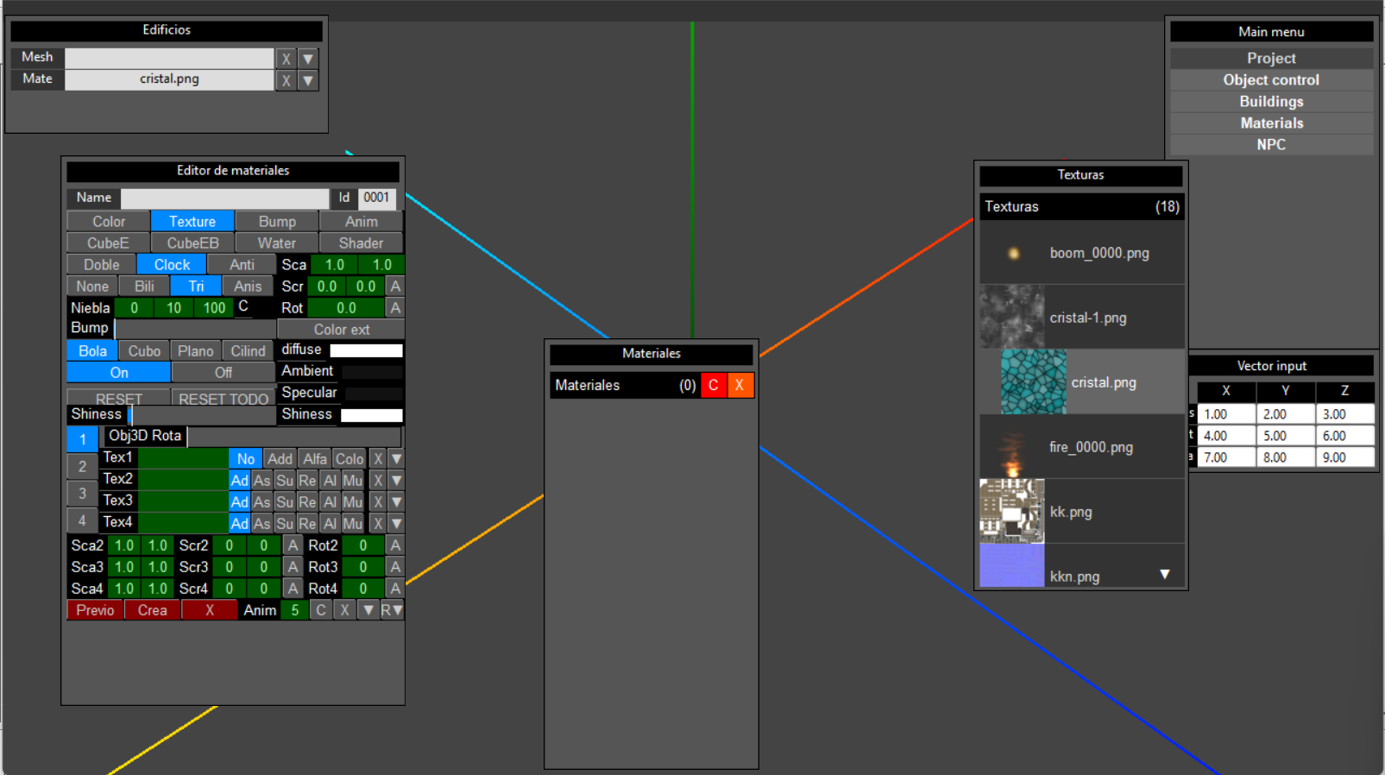Clear the Mesh field with its X button
Screen dimensions: 1385x775
tap(286, 59)
